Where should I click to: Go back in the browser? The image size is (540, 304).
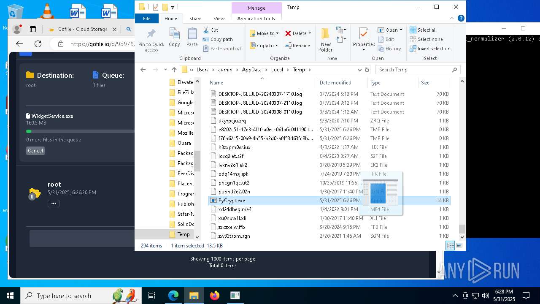(19, 44)
